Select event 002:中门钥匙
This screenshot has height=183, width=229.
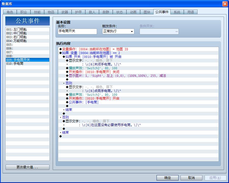27,33
